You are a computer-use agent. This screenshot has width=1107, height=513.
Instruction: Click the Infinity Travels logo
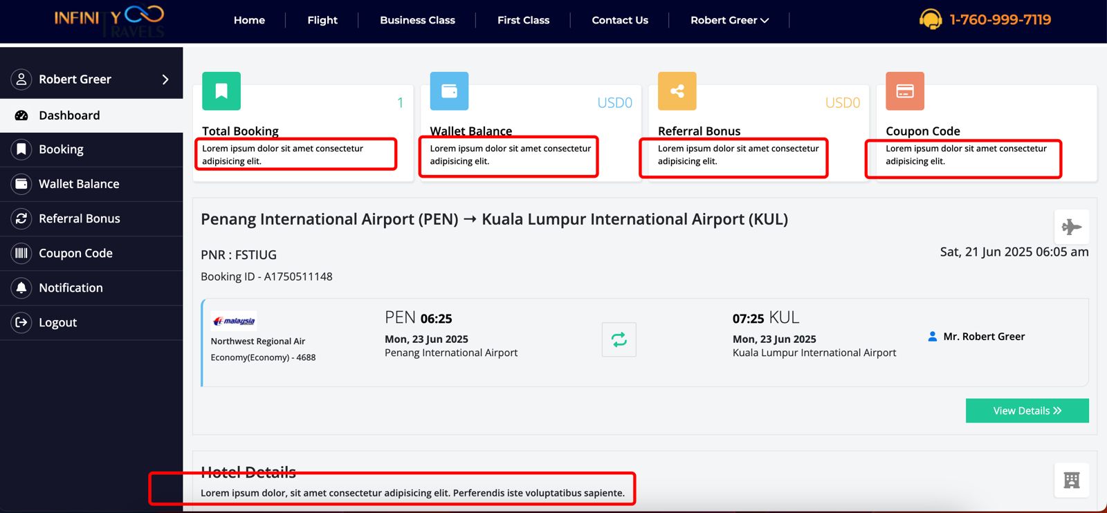(x=109, y=21)
